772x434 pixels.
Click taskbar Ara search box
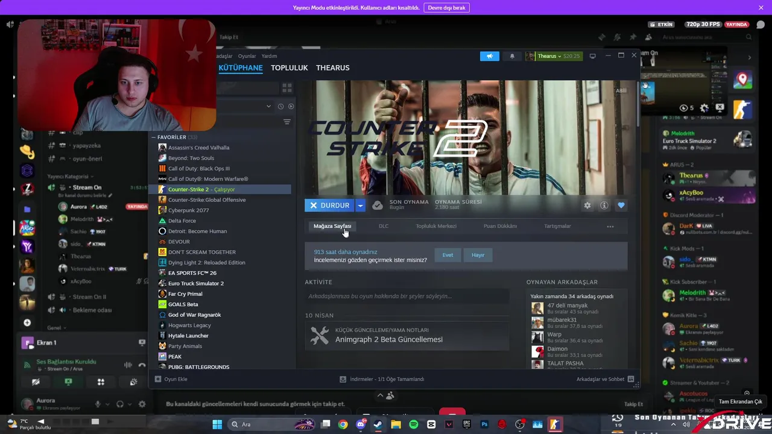coord(271,424)
